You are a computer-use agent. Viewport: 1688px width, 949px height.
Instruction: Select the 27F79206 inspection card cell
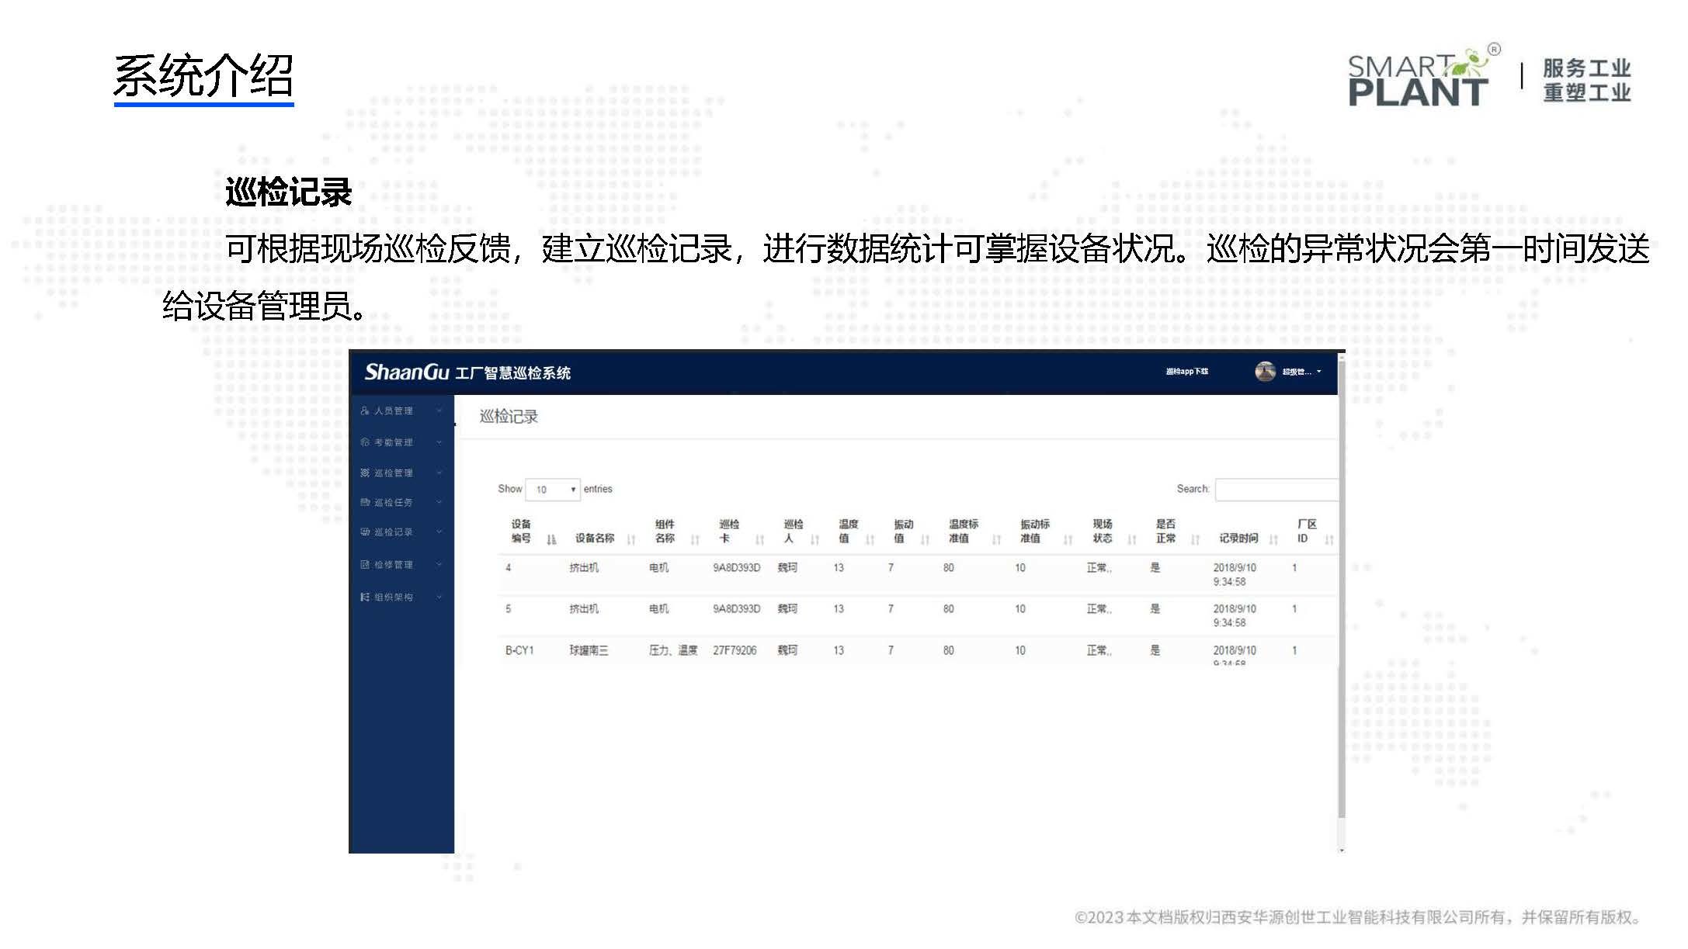pyautogui.click(x=735, y=650)
